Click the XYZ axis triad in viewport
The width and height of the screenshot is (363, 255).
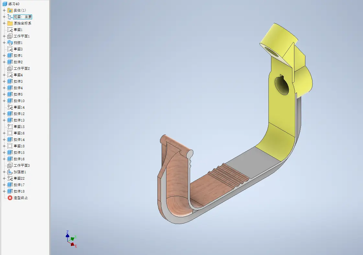71,239
